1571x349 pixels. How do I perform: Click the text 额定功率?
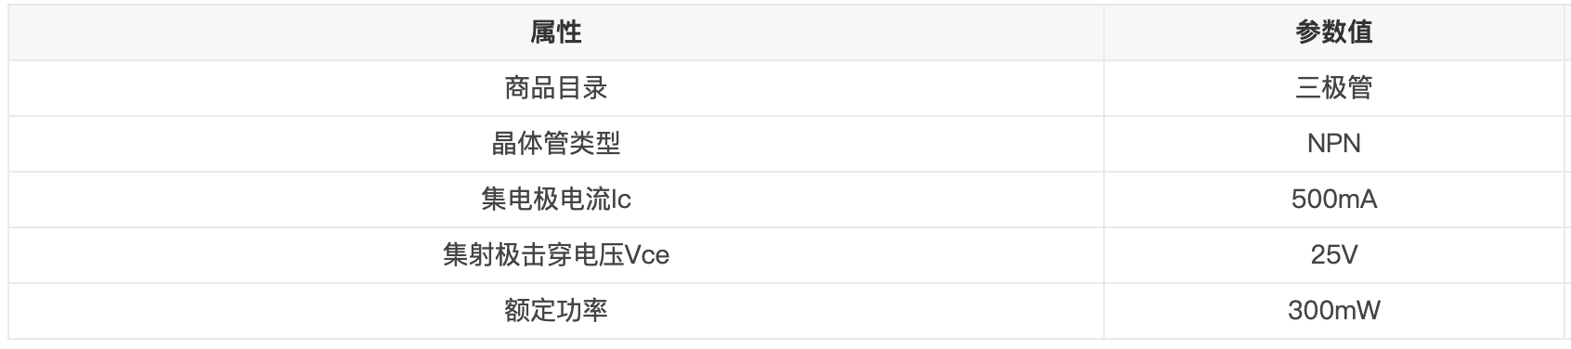(556, 311)
